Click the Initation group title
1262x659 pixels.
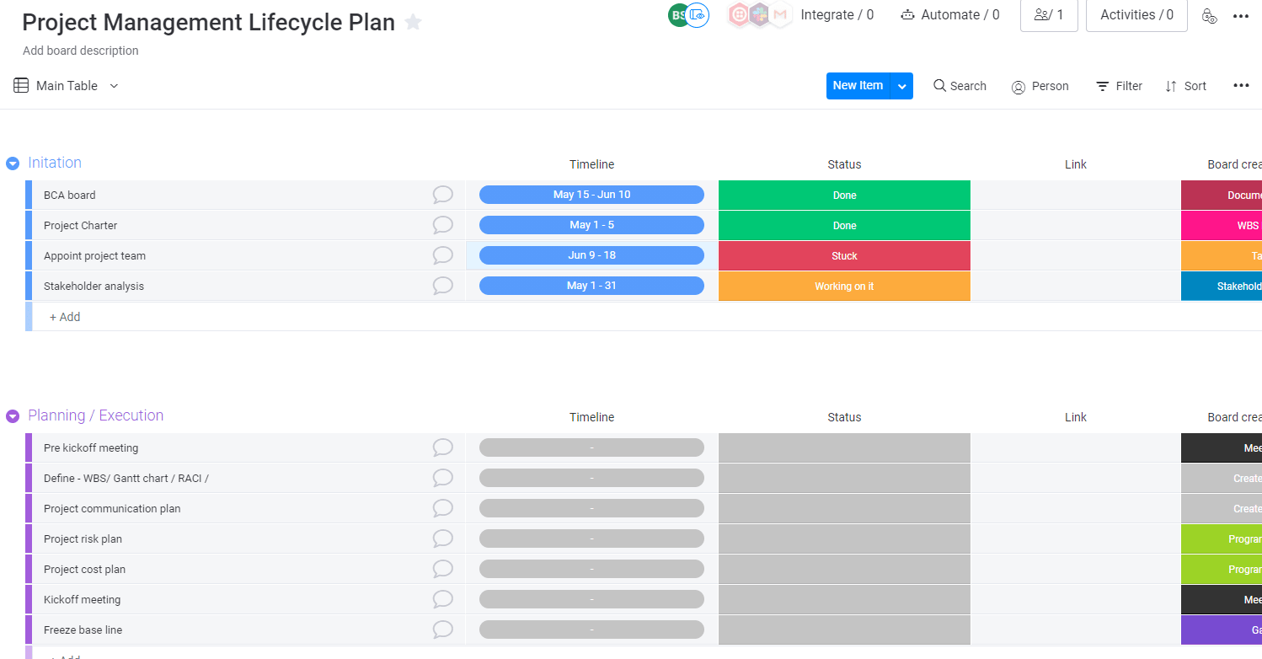click(55, 163)
